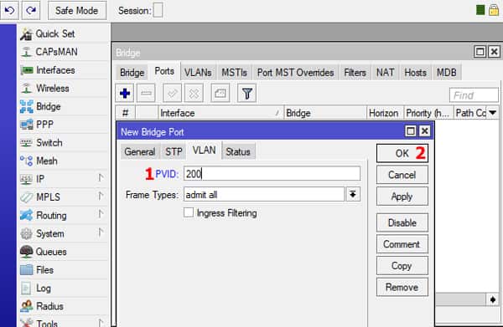Sort by Bridge column header
This screenshot has height=327, width=503.
coord(325,113)
